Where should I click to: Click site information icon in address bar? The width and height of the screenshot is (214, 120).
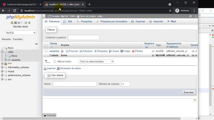pos(21,11)
